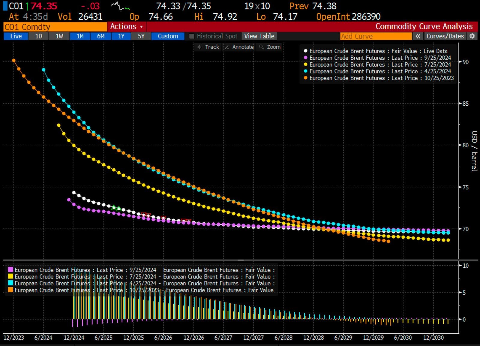Click the 10 label on spread axis

[x=466, y=266]
